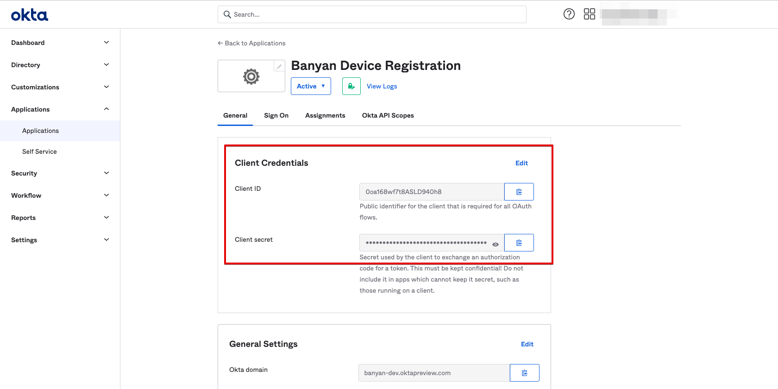Image resolution: width=778 pixels, height=389 pixels.
Task: Open the help question mark icon
Action: coord(569,14)
